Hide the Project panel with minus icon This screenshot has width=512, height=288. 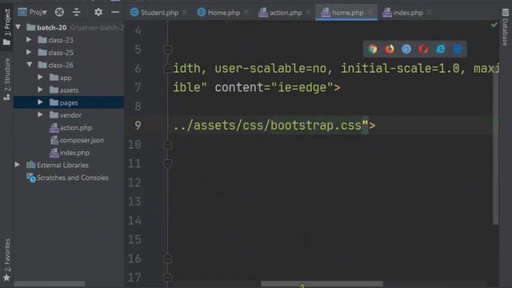(115, 13)
